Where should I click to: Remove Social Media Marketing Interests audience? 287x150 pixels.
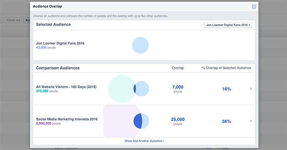[251, 121]
